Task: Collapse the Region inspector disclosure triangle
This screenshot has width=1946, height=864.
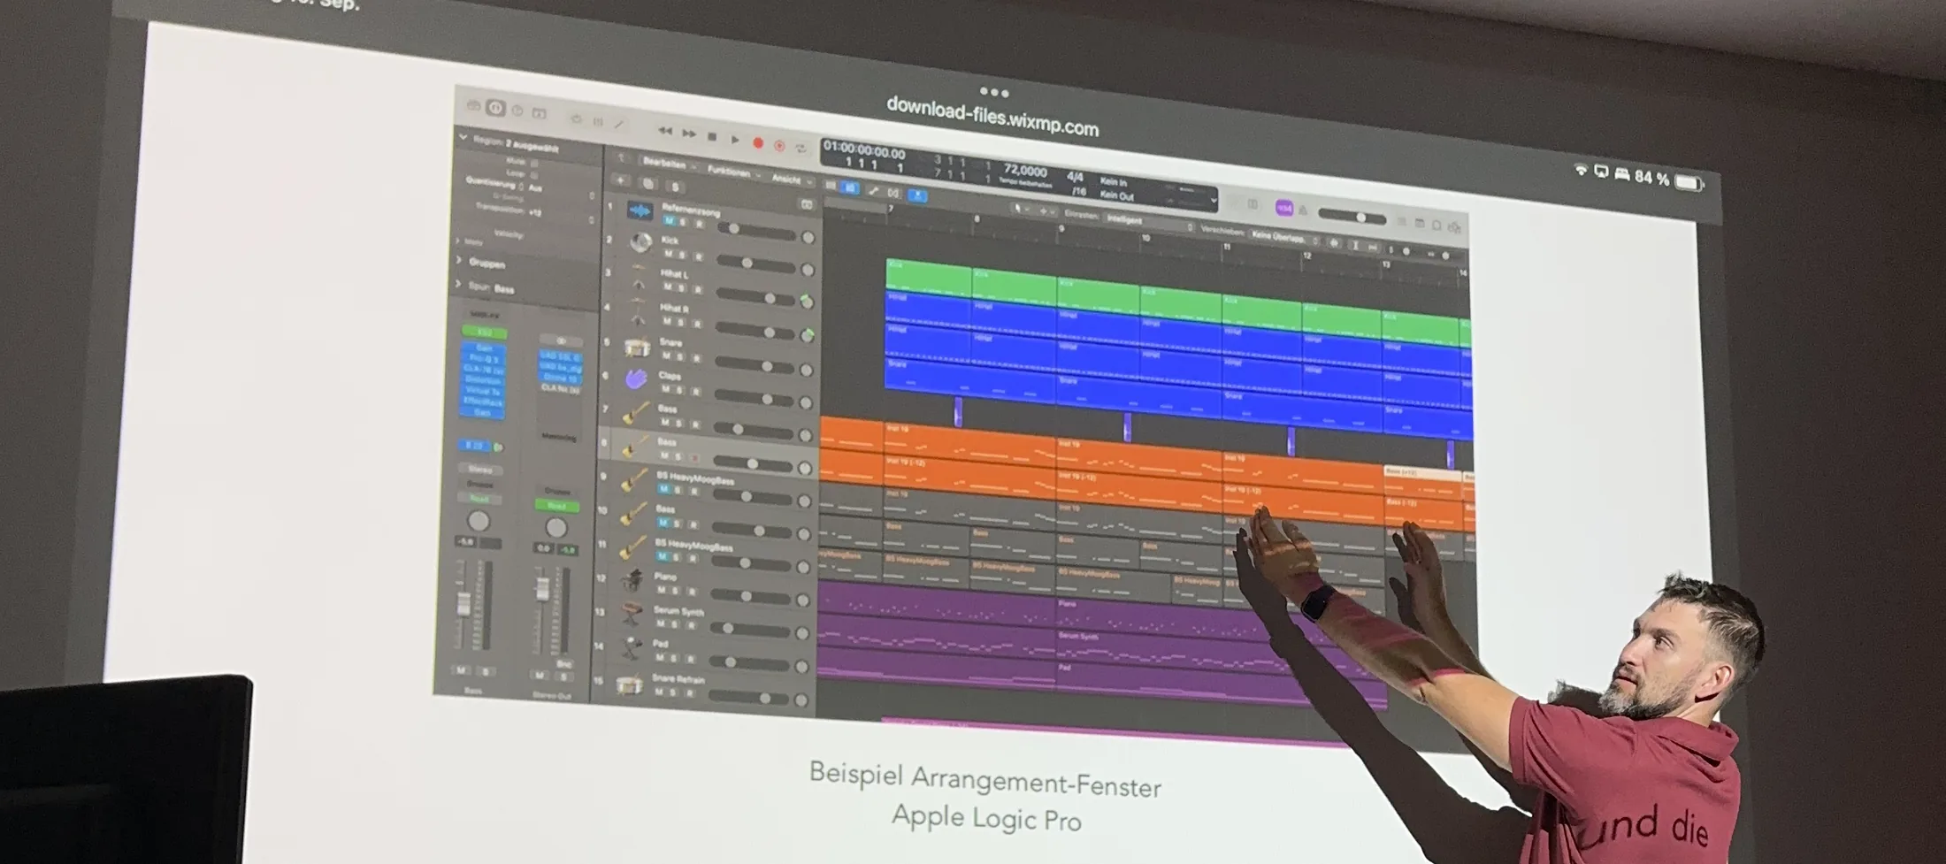Action: pyautogui.click(x=463, y=138)
